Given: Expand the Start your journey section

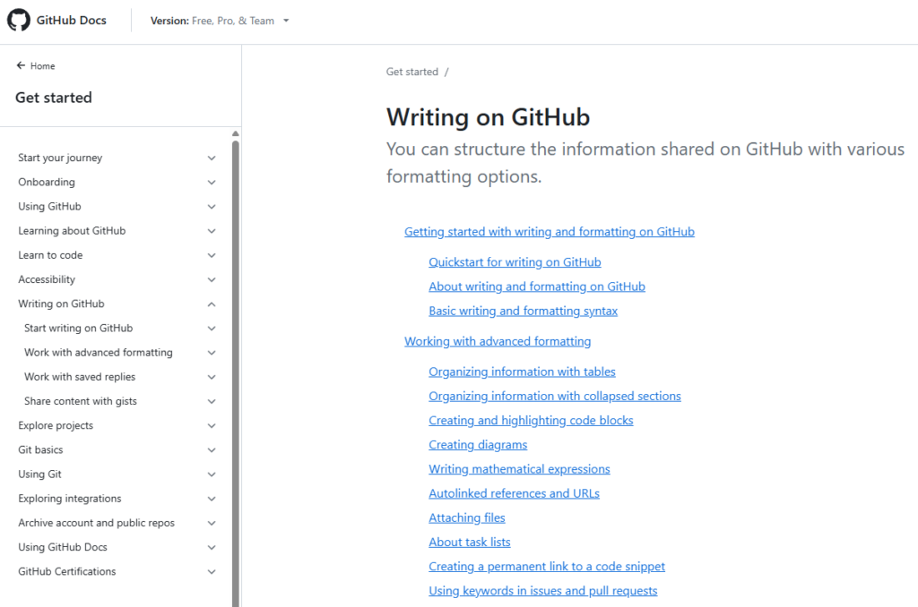Looking at the screenshot, I should [212, 158].
